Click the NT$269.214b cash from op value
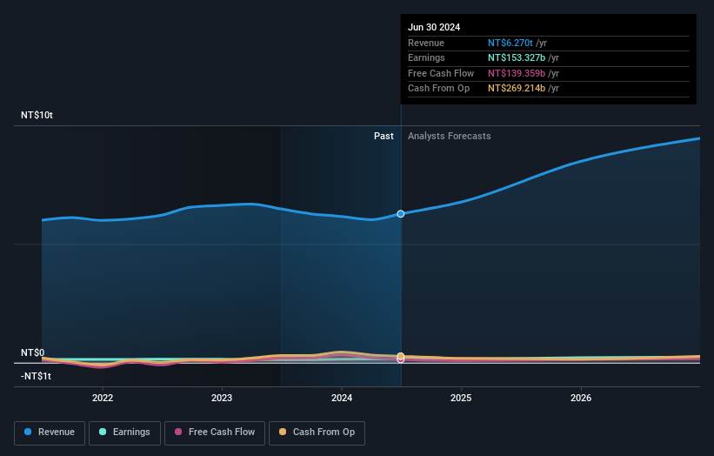 pos(517,89)
